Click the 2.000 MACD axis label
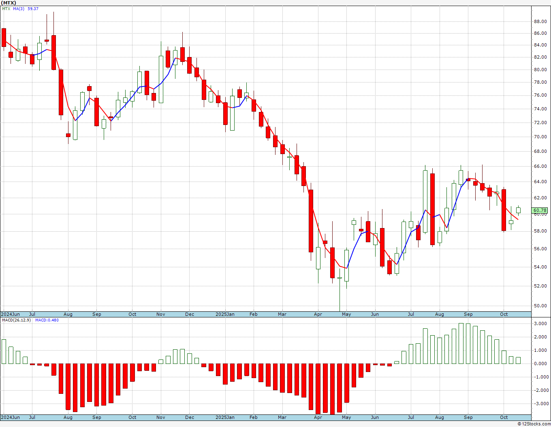This screenshot has width=551, height=427. coord(541,337)
